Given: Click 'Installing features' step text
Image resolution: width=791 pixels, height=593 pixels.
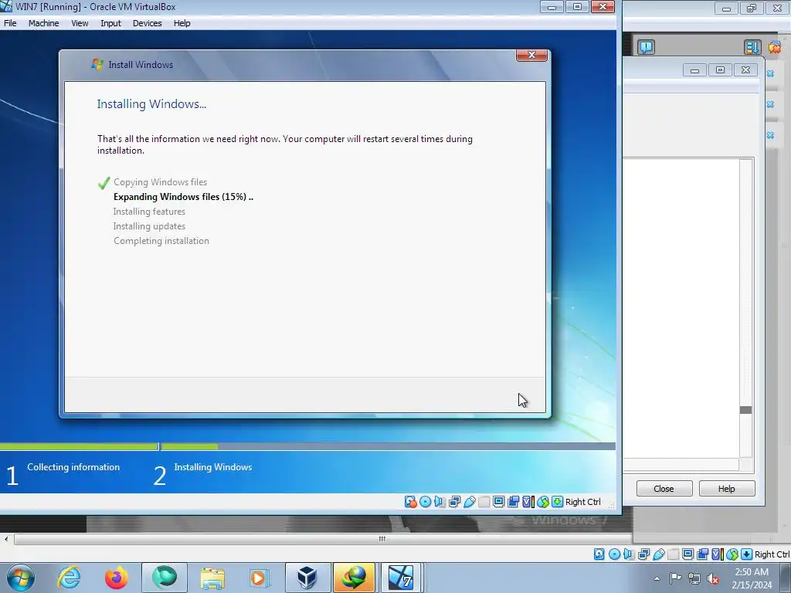Looking at the screenshot, I should [x=149, y=212].
